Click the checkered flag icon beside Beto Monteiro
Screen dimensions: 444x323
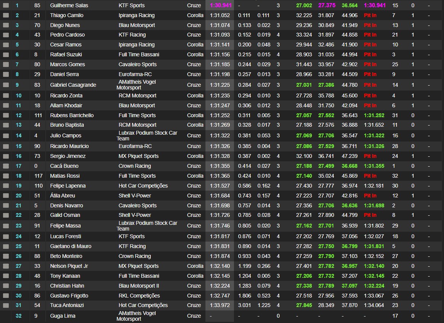pyautogui.click(x=6, y=256)
